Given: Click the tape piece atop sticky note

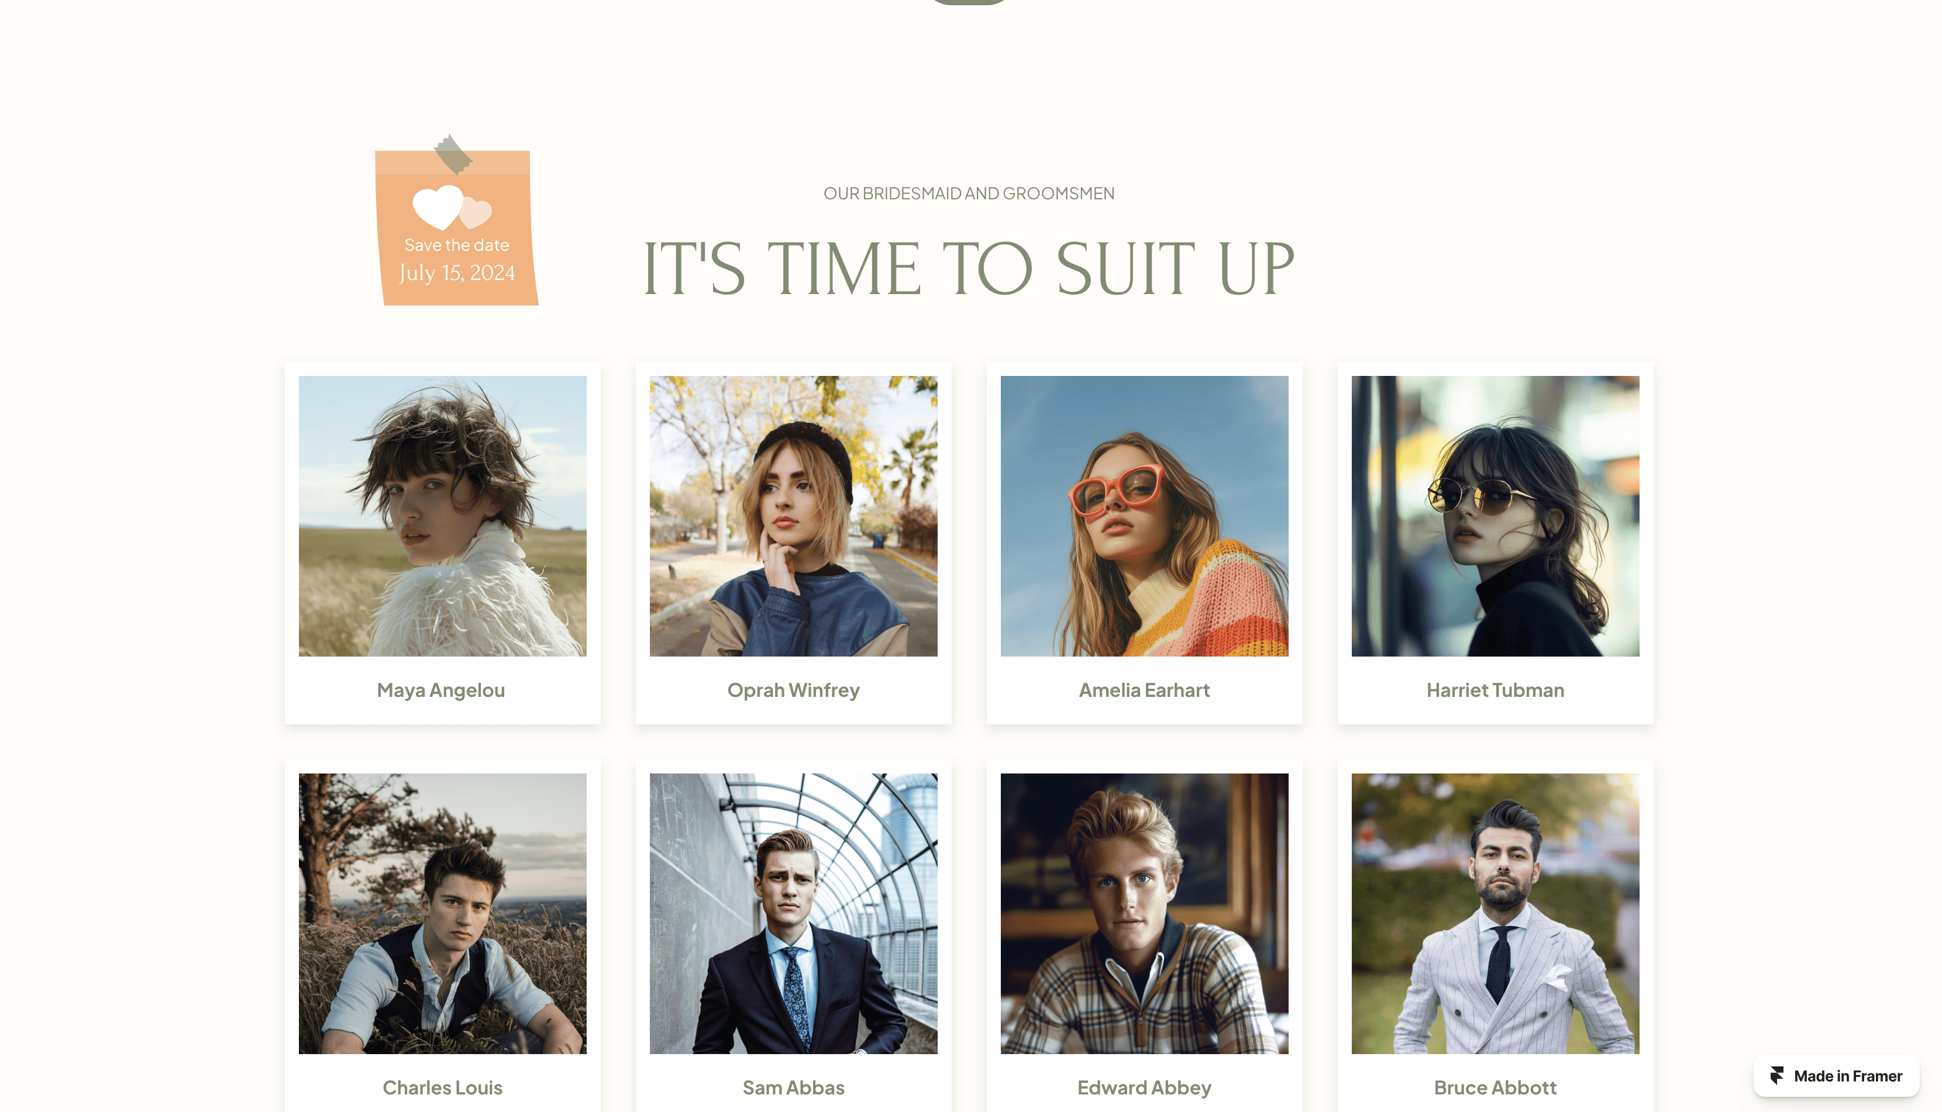Looking at the screenshot, I should pyautogui.click(x=454, y=154).
